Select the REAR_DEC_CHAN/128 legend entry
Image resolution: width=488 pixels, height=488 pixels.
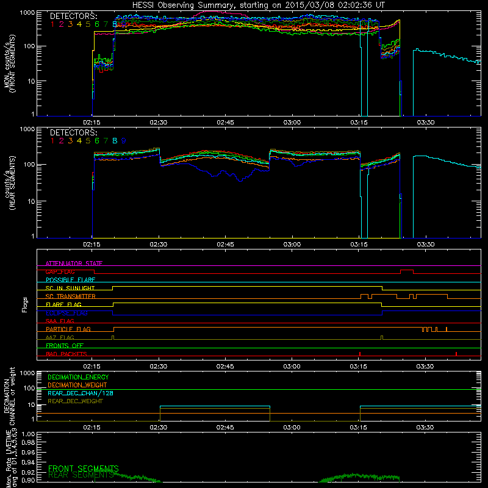tap(81, 393)
